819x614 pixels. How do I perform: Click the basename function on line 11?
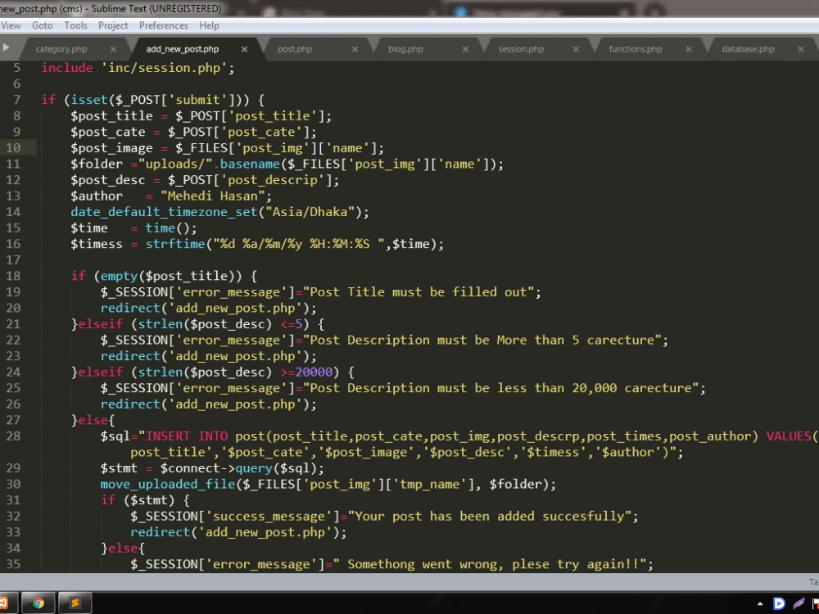[250, 164]
